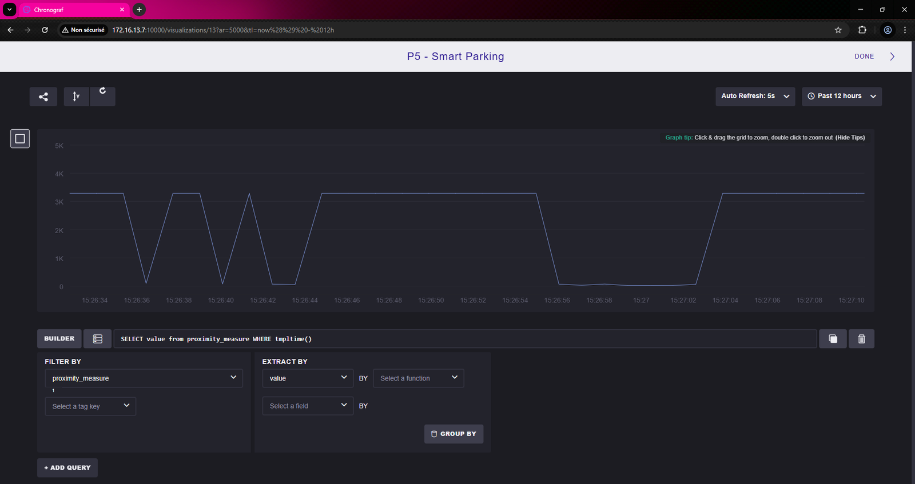Hide the graph tips
The width and height of the screenshot is (915, 484).
(x=850, y=138)
